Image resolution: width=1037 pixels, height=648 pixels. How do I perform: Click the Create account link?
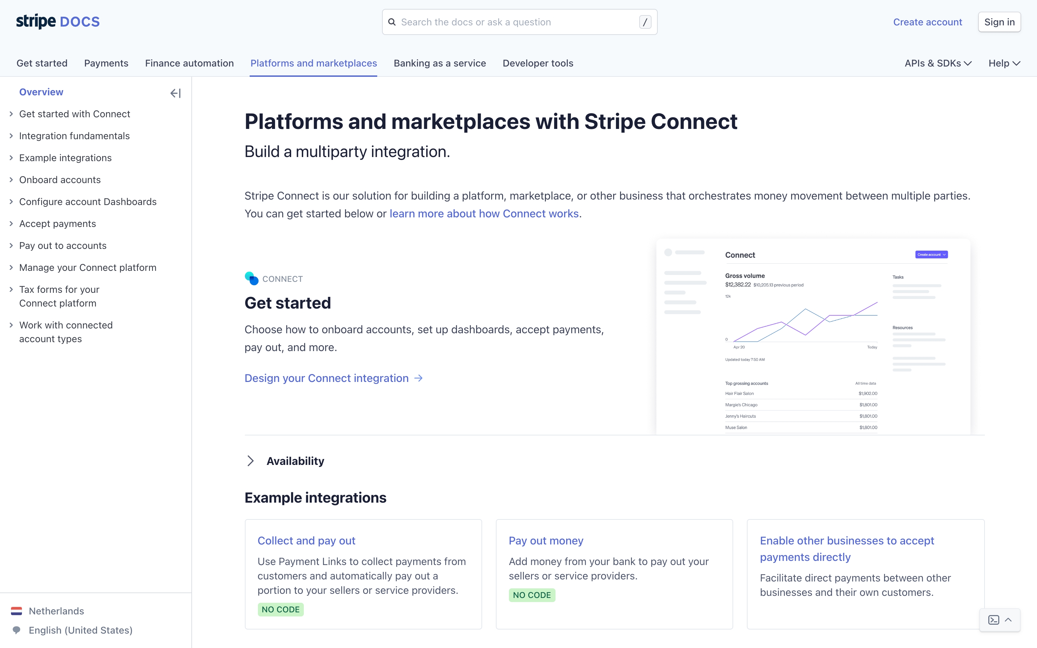pos(927,22)
